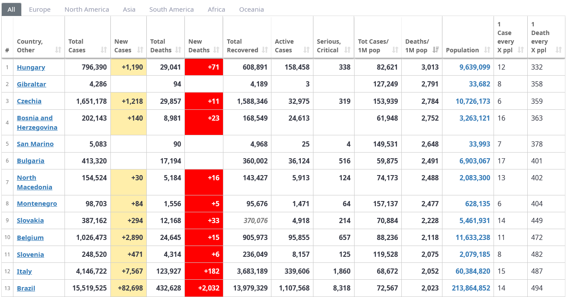Toggle the Deaths/1M pop sort indicator
This screenshot has height=297, width=568.
click(436, 50)
